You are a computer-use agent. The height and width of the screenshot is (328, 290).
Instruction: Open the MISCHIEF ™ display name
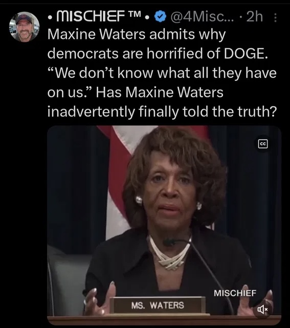(99, 17)
